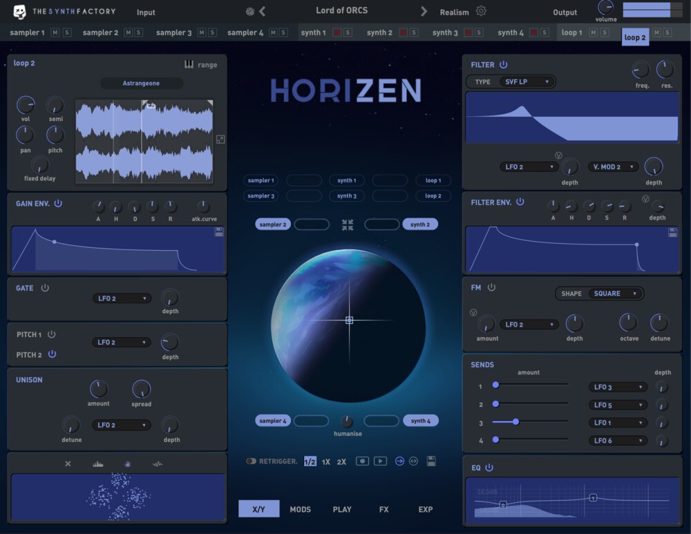
Task: Open the SQUARE shape dropdown in FM section
Action: coord(614,293)
